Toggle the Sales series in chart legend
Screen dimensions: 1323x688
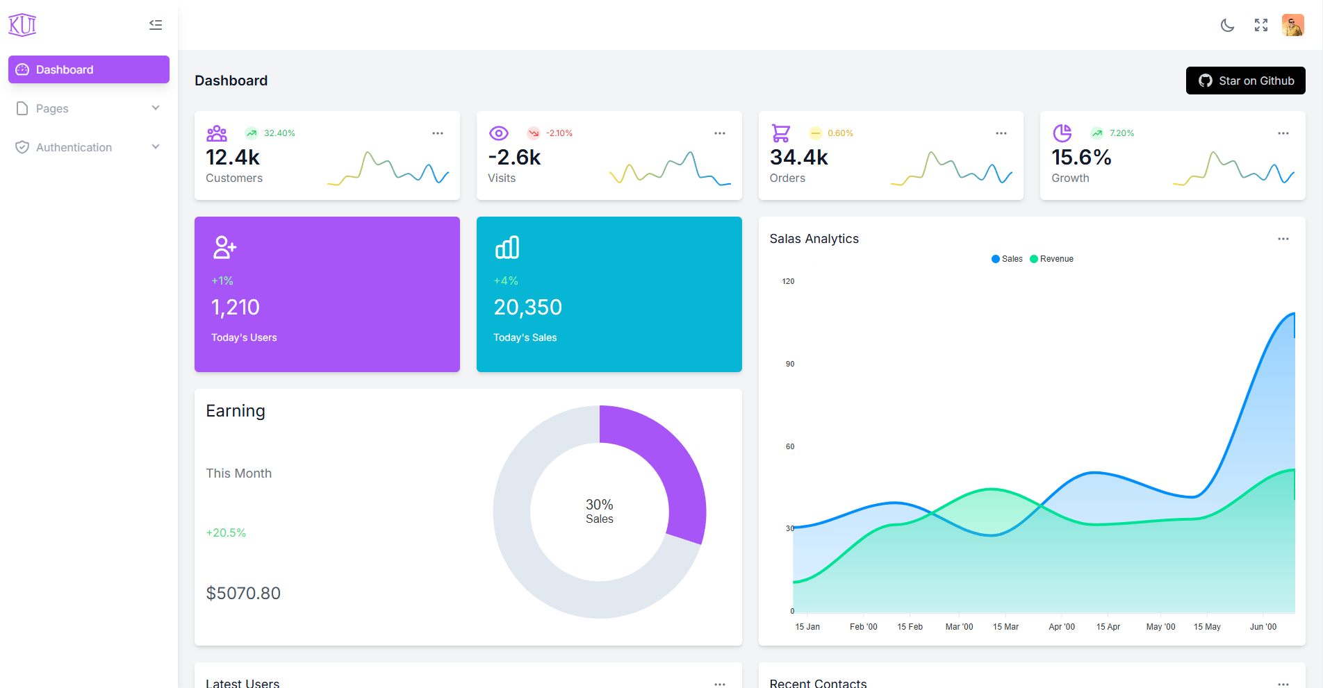point(1007,259)
